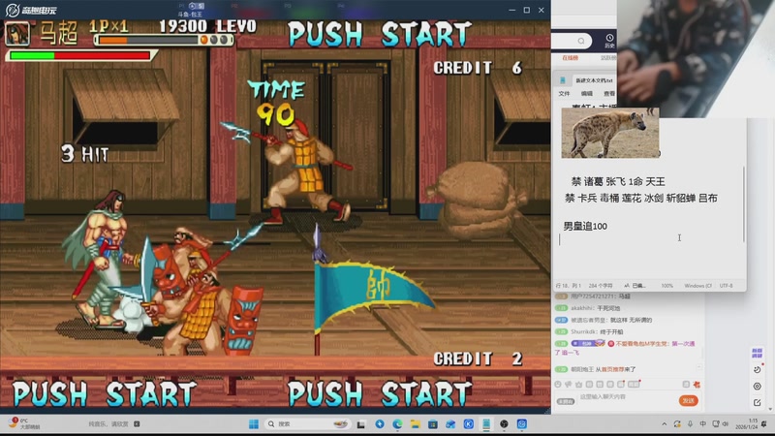Open the 100% zoom level in Notepad status bar
Viewport: 775px width, 436px height.
667,286
